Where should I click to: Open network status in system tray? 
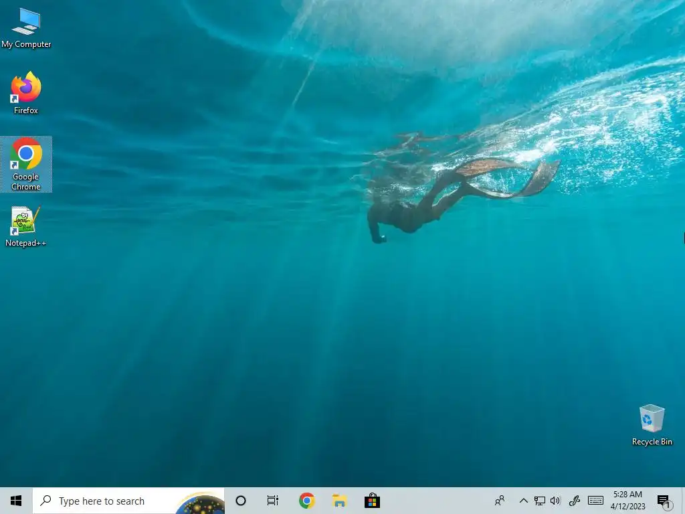tap(540, 501)
